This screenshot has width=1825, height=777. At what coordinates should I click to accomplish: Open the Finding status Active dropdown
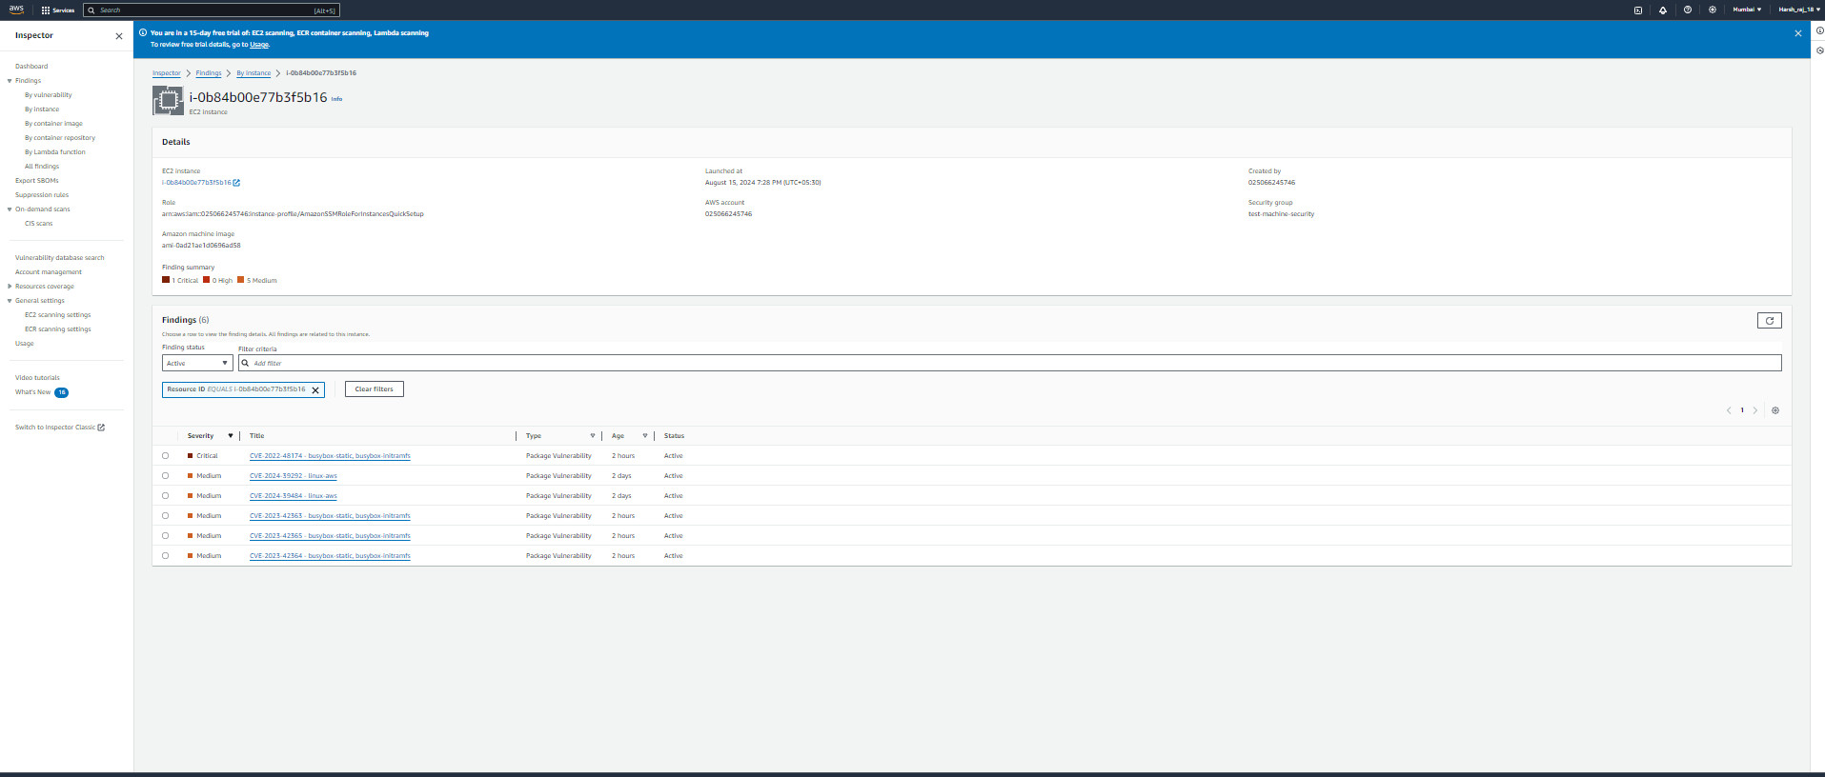coord(197,363)
